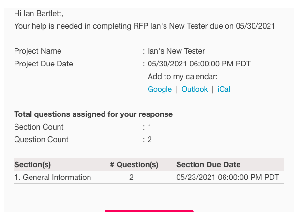
Task: Click the Add to my calendar label
Action: coord(182,77)
